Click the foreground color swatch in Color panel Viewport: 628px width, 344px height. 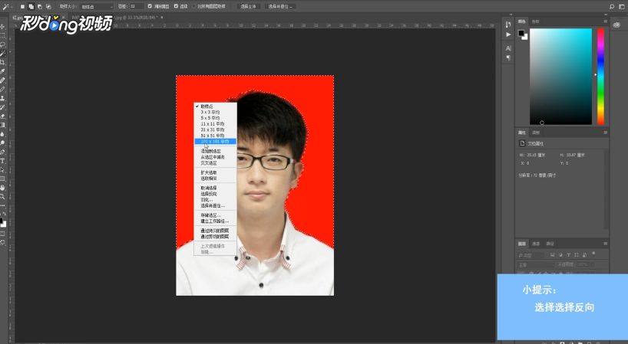pos(521,33)
